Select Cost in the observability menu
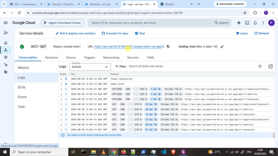278x156 pixels. tap(36, 107)
